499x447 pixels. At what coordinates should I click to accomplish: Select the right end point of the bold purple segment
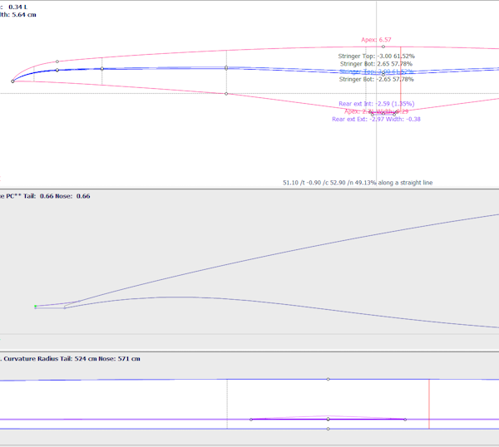click(x=405, y=420)
